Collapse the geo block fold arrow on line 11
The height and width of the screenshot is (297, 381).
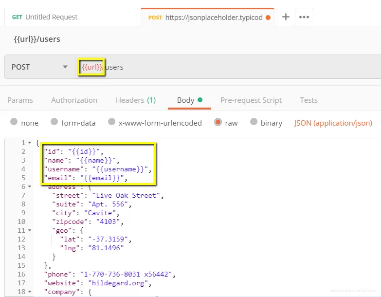click(30, 230)
